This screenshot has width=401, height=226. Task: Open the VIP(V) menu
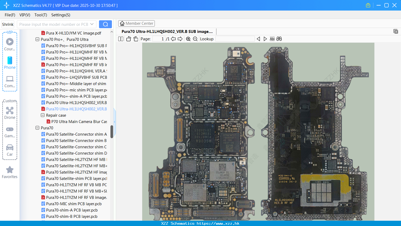click(25, 15)
